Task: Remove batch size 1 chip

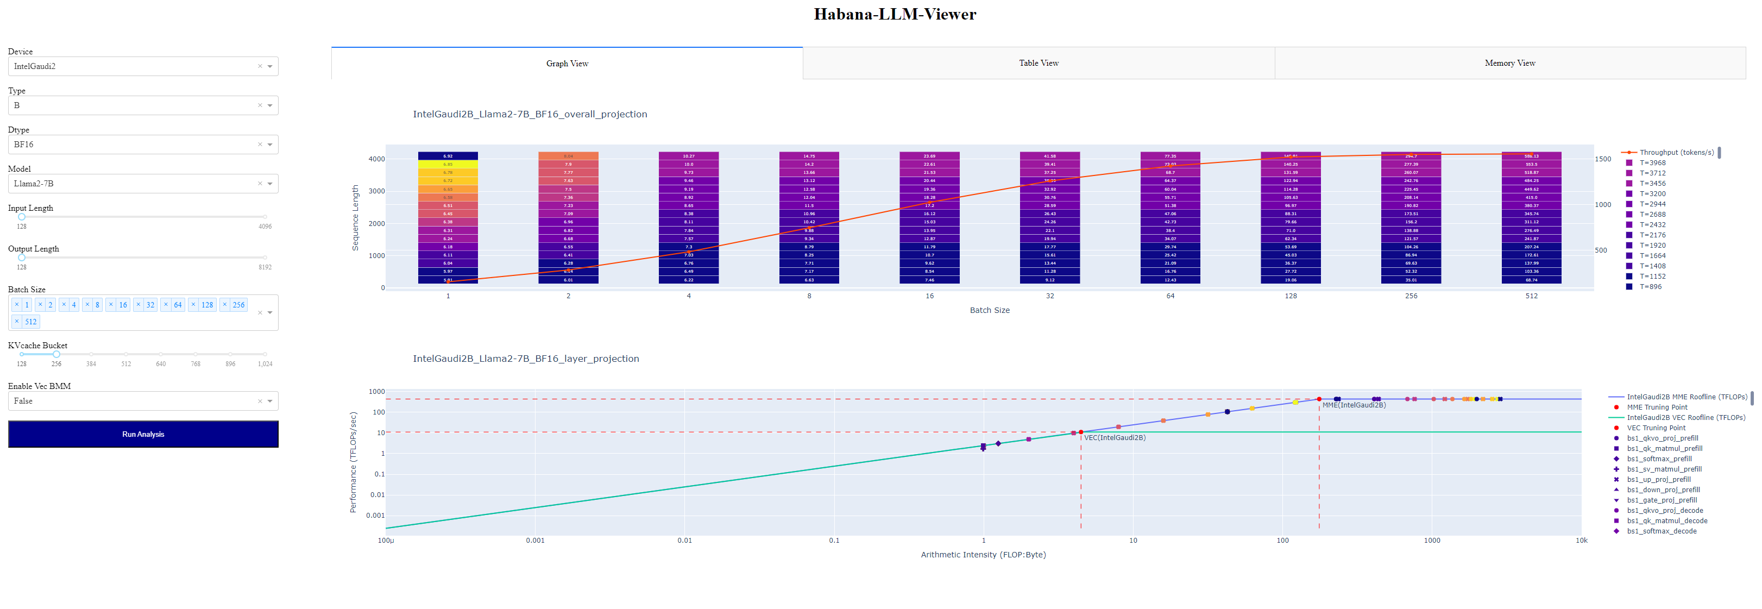Action: coord(17,304)
